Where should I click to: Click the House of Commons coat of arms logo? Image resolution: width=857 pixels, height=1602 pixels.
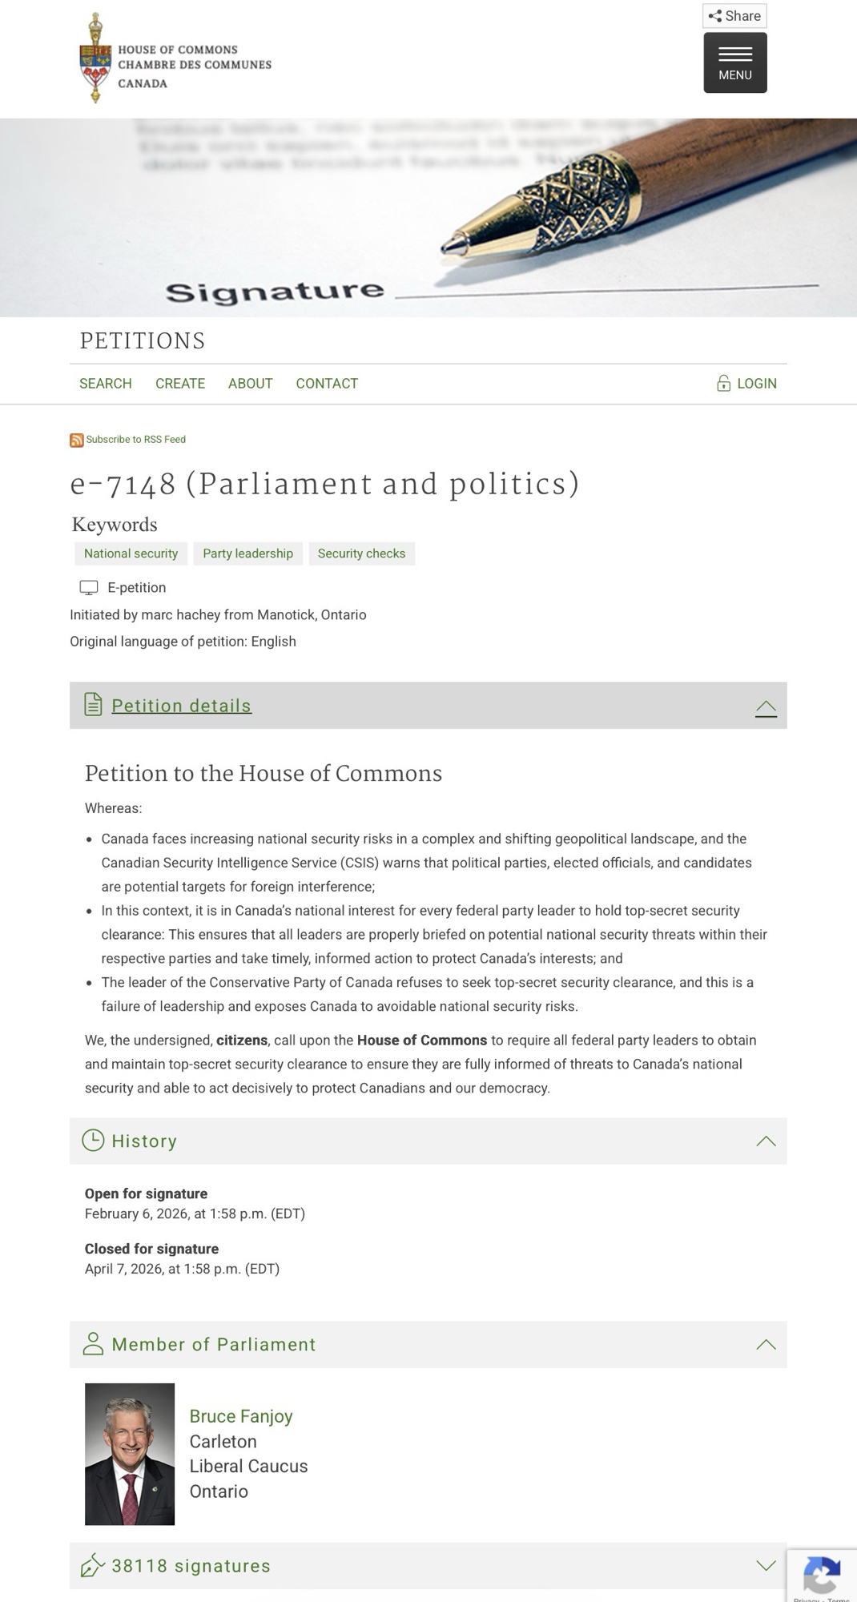95,58
